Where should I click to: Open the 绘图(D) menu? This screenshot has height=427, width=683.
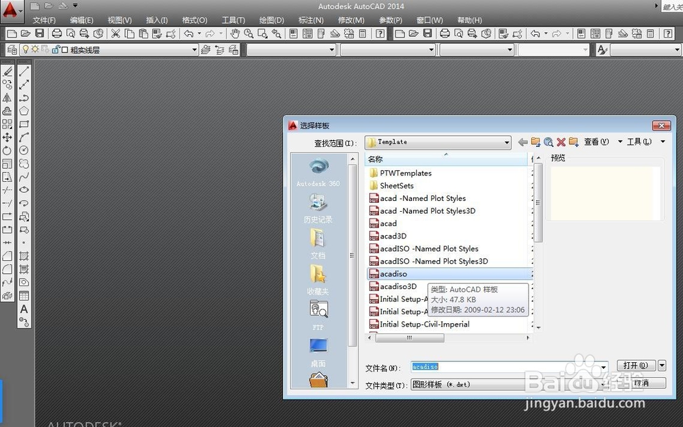click(271, 20)
